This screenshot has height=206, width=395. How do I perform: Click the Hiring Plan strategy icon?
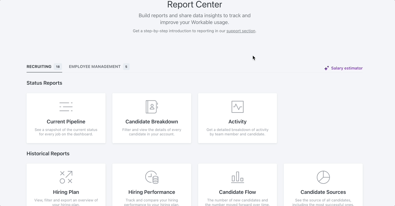coord(66,177)
